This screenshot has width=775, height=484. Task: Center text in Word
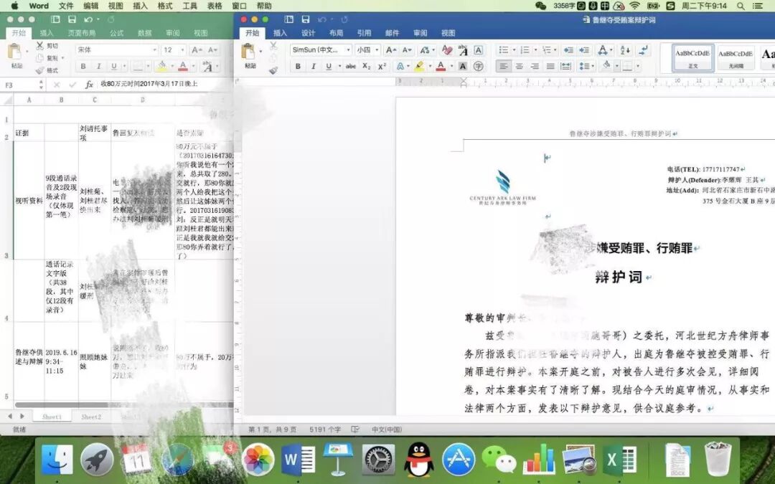519,66
